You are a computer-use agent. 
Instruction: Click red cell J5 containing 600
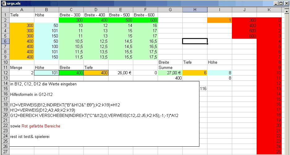[244, 36]
